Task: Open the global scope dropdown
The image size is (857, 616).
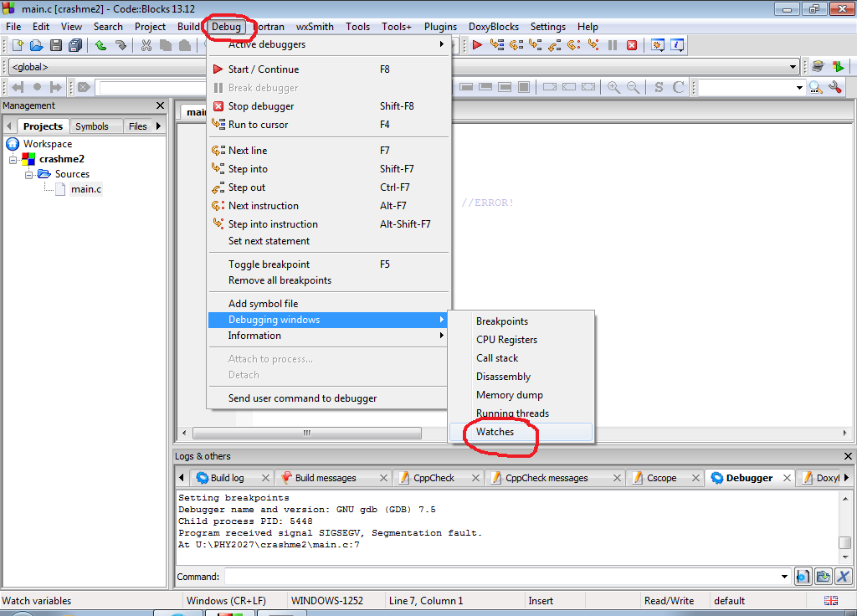Action: click(x=793, y=67)
